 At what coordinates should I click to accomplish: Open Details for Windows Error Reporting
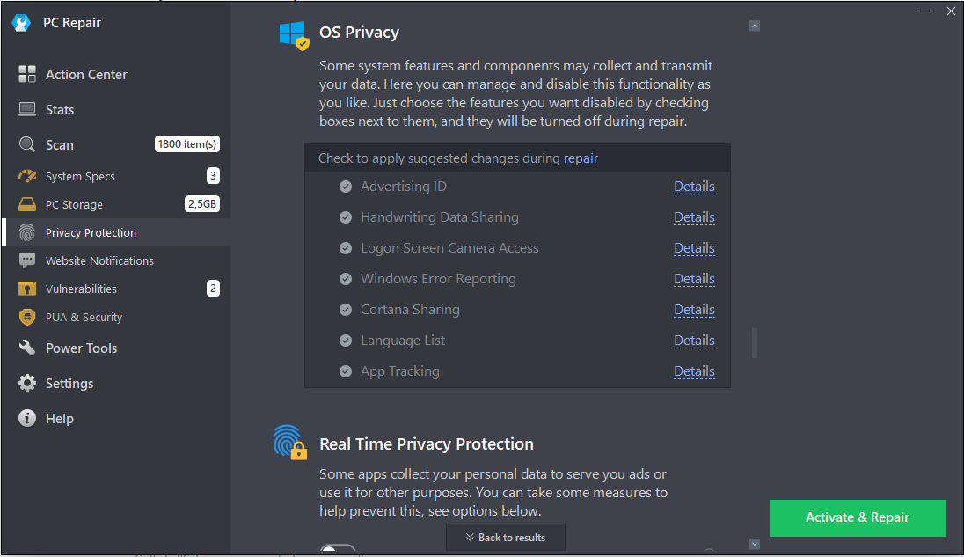click(694, 278)
